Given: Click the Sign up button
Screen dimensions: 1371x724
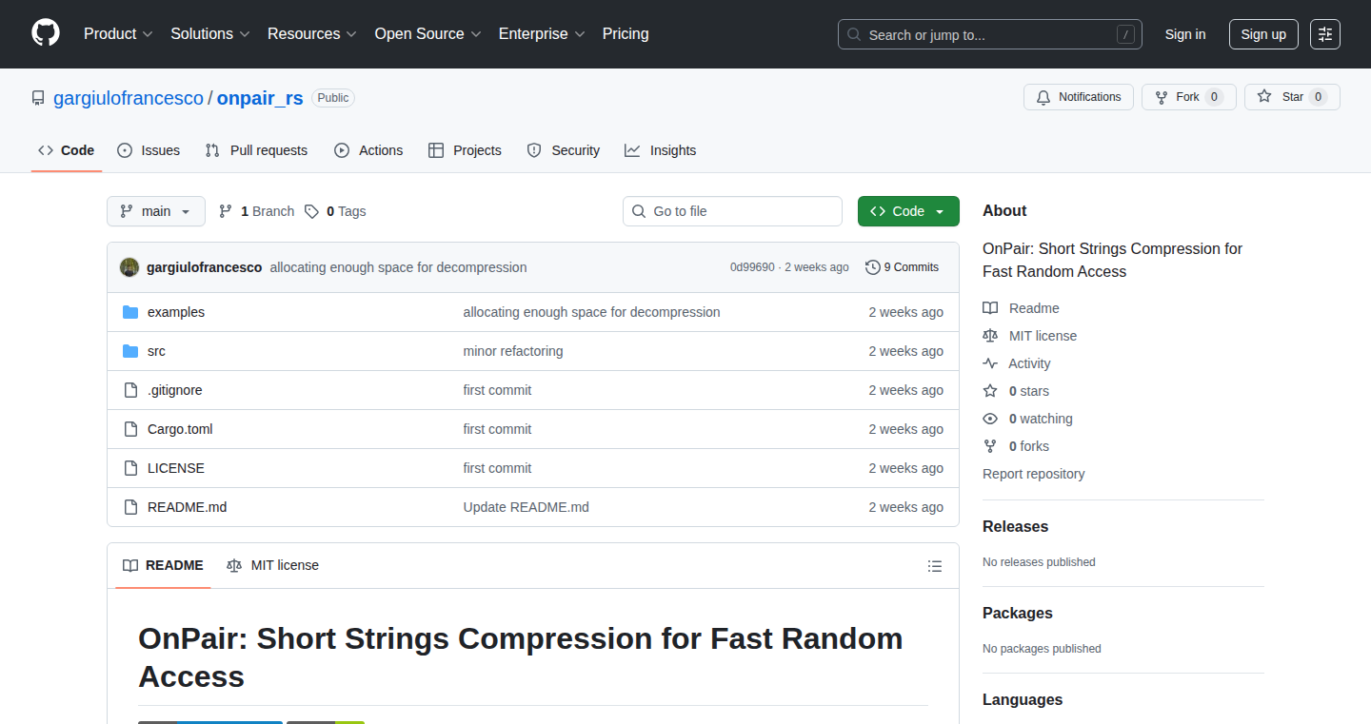Looking at the screenshot, I should 1263,34.
